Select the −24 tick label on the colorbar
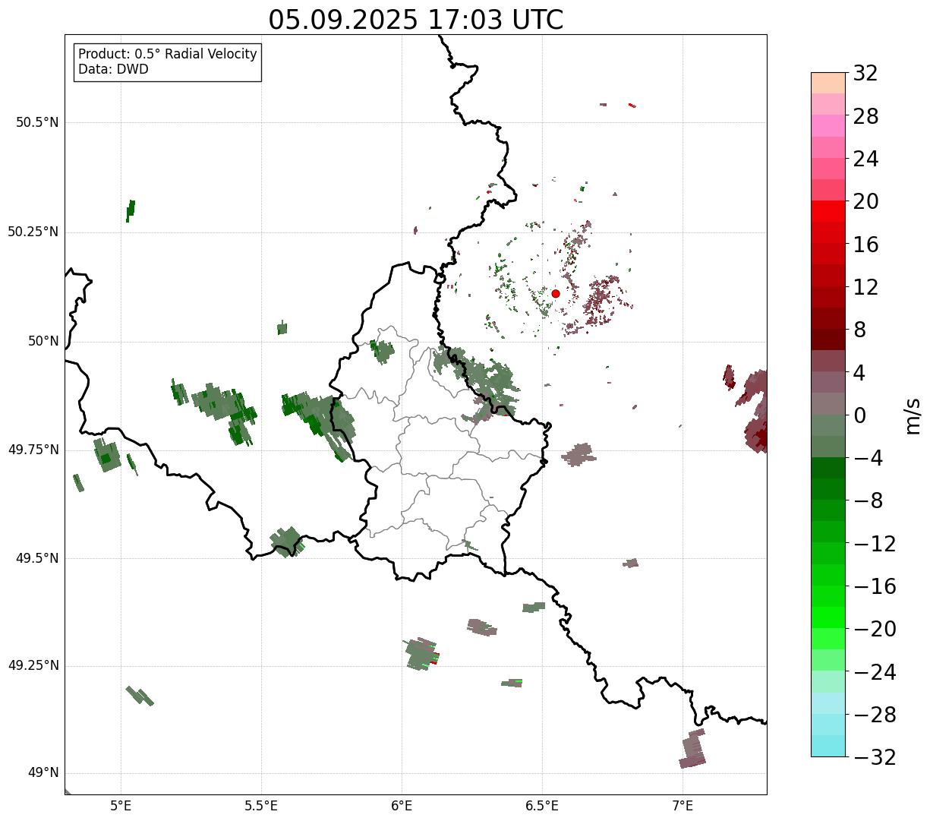The width and height of the screenshot is (930, 821). [875, 672]
